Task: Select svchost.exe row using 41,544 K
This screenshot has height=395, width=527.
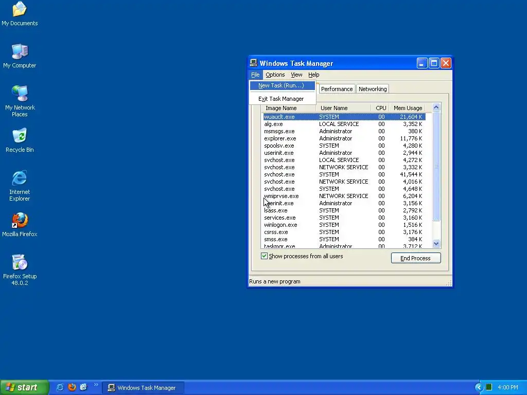Action: [344, 175]
